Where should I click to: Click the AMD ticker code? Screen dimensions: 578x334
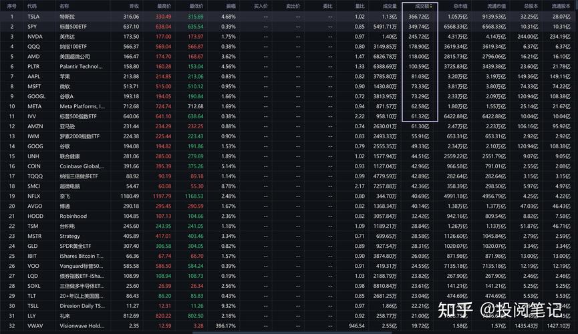[33, 56]
